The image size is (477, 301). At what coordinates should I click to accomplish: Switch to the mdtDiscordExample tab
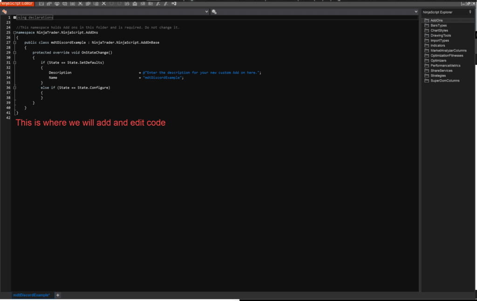32,295
